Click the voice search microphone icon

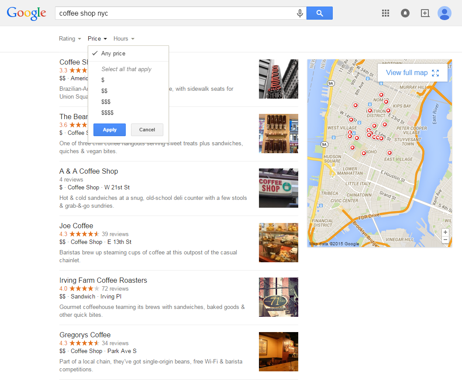point(300,13)
